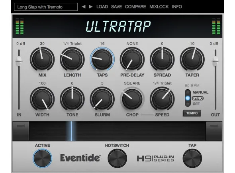Click the TAP footswitch button
The height and width of the screenshot is (173, 235).
click(192, 158)
